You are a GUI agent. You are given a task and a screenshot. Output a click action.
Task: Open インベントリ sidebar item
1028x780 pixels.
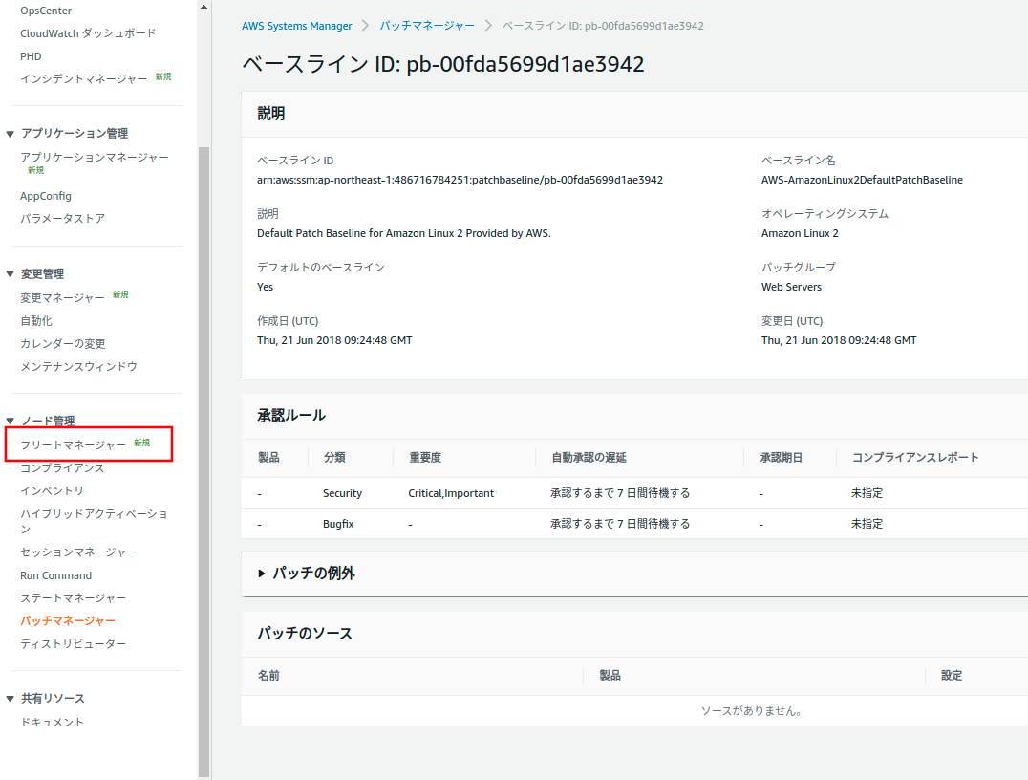52,490
